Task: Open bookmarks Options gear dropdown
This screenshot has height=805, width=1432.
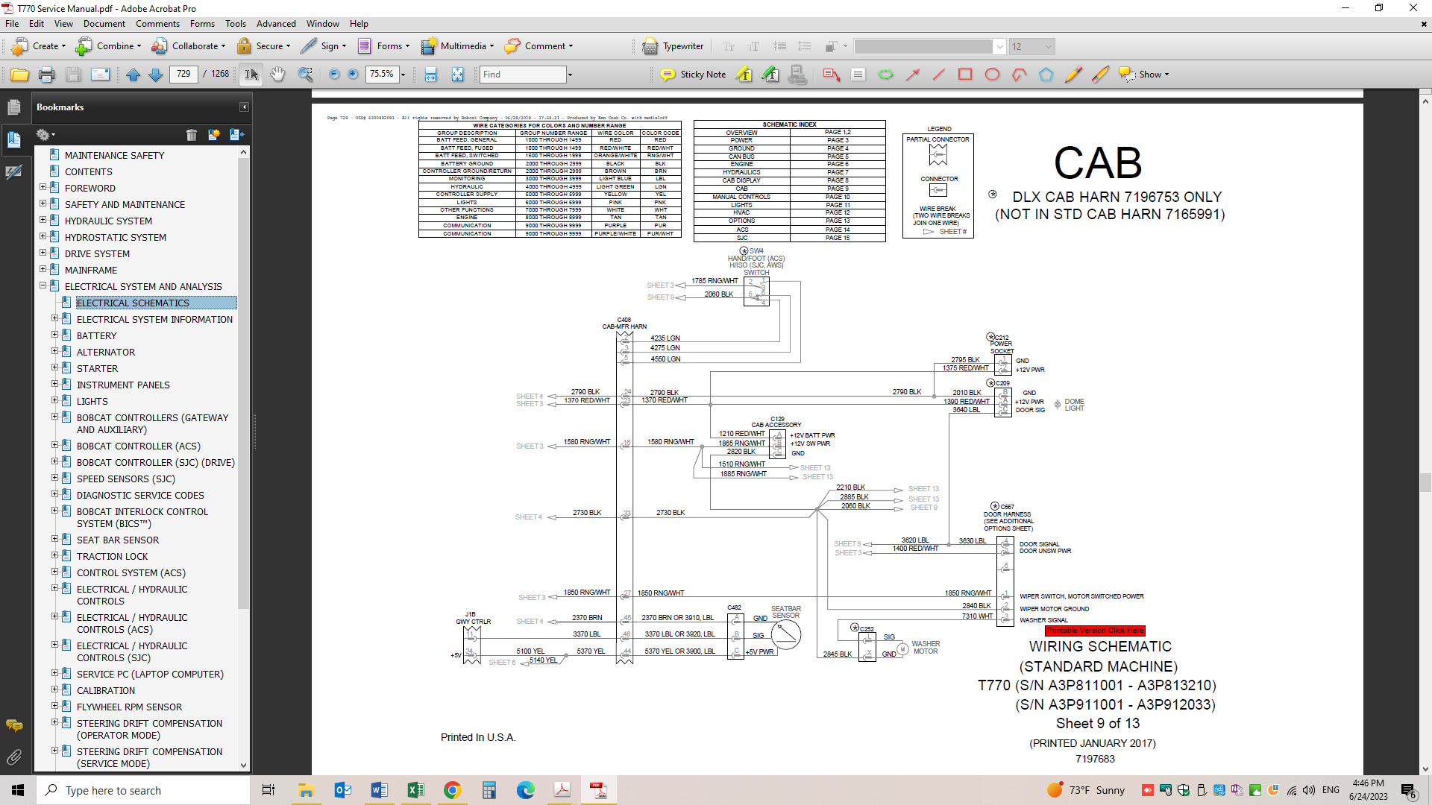Action: tap(45, 135)
